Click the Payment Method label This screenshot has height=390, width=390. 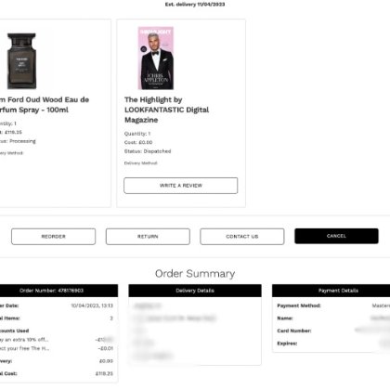(x=299, y=305)
